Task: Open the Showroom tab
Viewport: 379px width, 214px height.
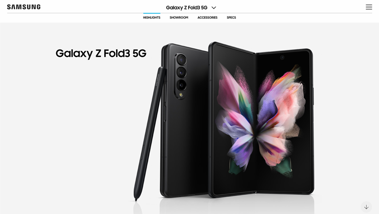Action: point(179,17)
